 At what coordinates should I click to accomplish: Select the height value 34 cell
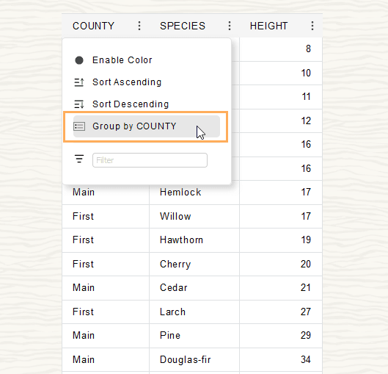click(x=281, y=359)
